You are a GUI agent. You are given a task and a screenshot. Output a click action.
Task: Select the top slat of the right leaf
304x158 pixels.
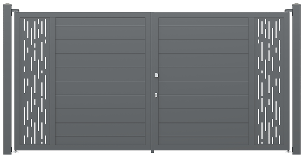pyautogui.click(x=204, y=22)
